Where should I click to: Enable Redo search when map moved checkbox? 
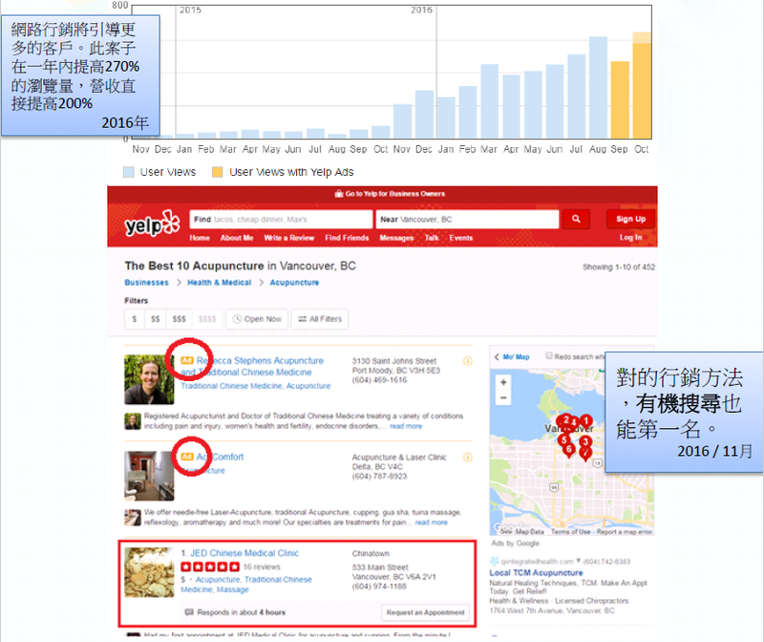(x=548, y=356)
